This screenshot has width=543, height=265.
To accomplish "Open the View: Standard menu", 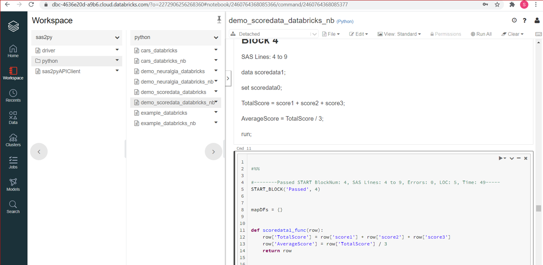I will click(x=399, y=34).
